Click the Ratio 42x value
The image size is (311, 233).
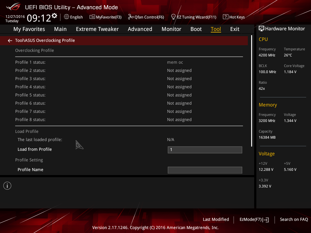click(261, 89)
